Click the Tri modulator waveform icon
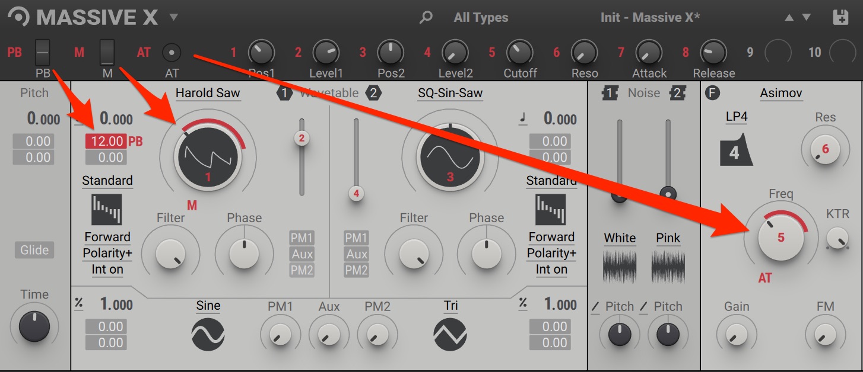 pos(449,334)
